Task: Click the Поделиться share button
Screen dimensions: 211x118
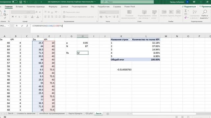Action: (189, 7)
